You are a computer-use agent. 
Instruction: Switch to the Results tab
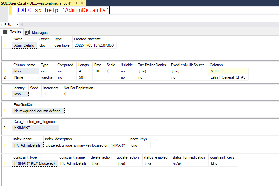point(12,32)
